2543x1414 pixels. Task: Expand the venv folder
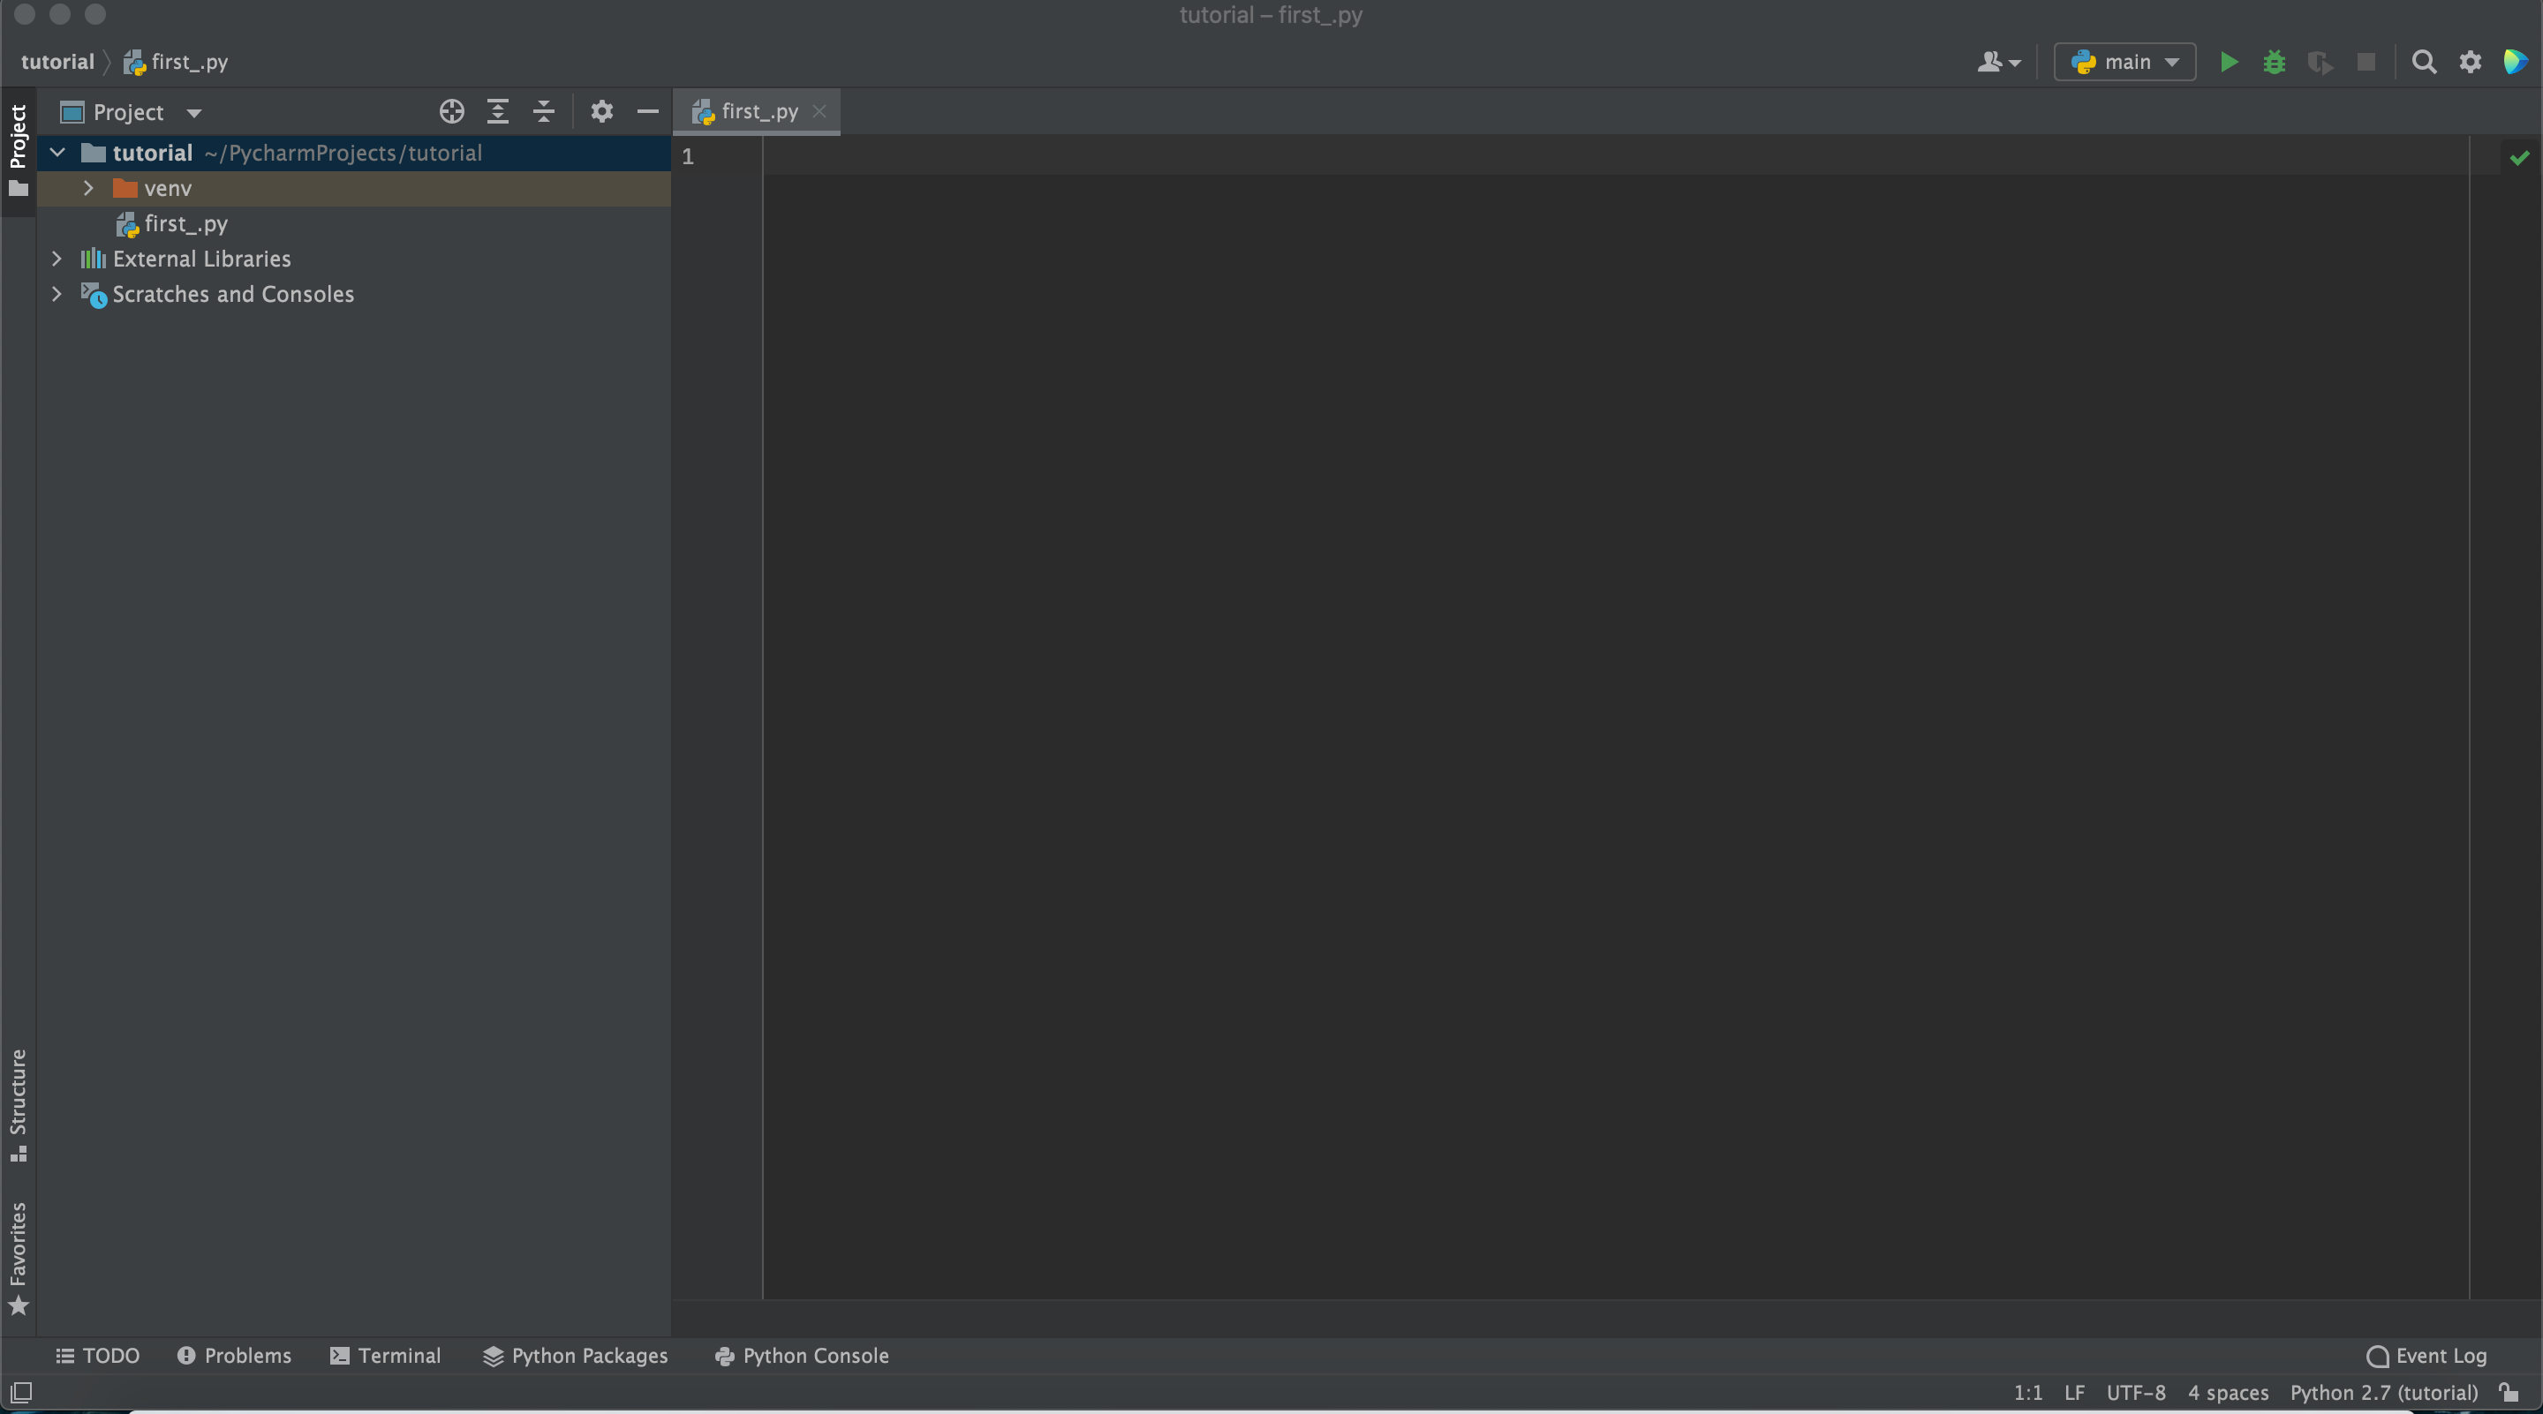point(88,189)
